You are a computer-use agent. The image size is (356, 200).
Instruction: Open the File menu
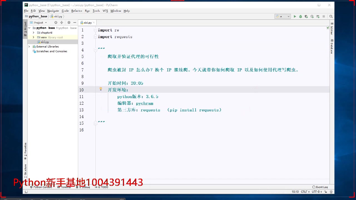[26, 11]
